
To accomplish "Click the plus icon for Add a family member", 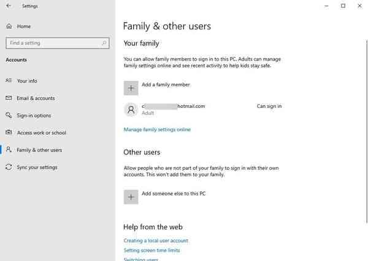I will coord(131,88).
